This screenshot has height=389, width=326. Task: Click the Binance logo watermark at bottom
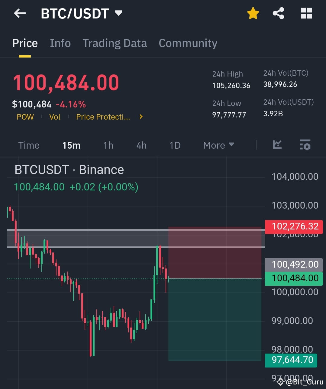[x=281, y=381]
